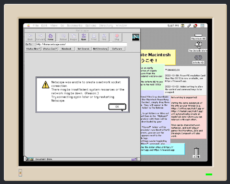Click the Print toolbar icon
The width and height of the screenshot is (230, 184).
94,37
